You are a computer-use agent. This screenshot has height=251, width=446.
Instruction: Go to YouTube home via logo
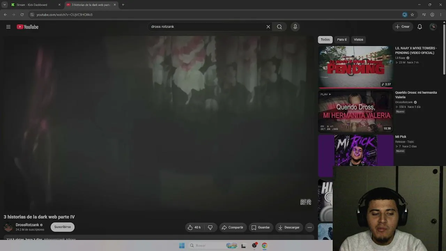tap(28, 27)
